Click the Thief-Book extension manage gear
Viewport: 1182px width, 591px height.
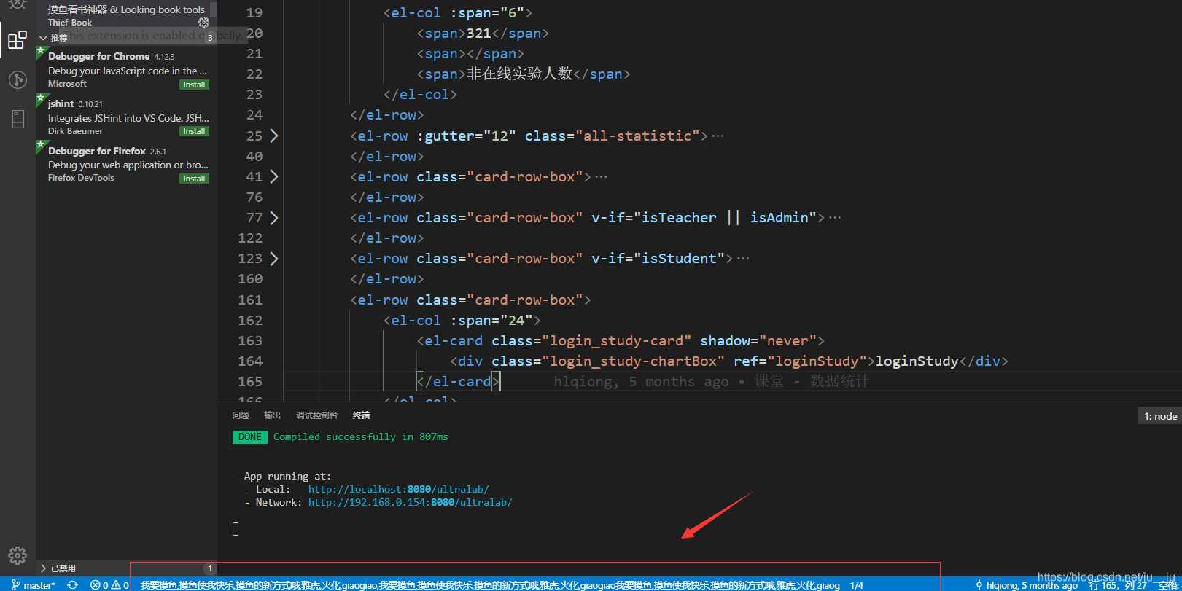203,23
